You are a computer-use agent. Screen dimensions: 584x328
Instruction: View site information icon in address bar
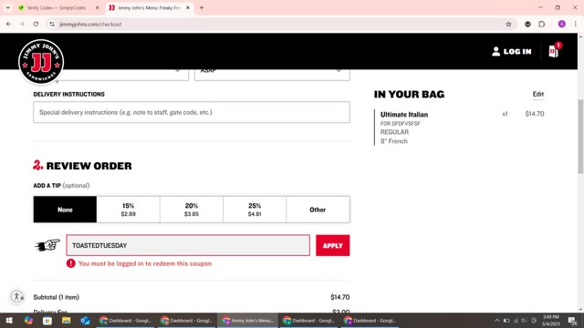pos(52,25)
